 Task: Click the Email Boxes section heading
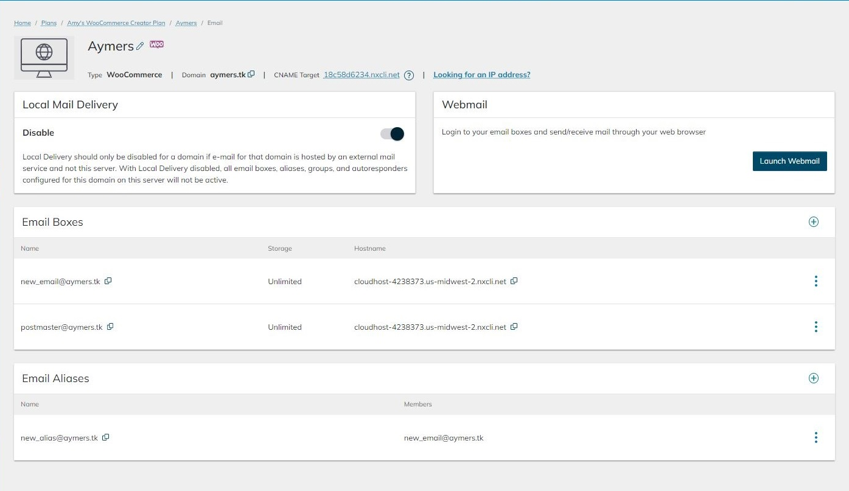click(52, 222)
